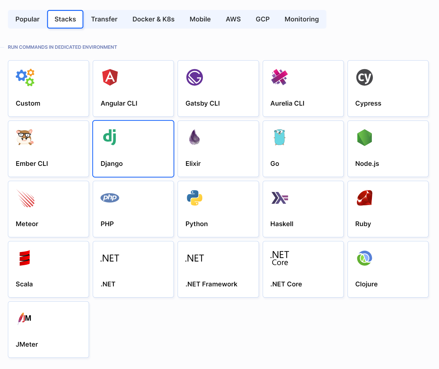
Task: Select the JMeter feather logo
Action: point(25,318)
